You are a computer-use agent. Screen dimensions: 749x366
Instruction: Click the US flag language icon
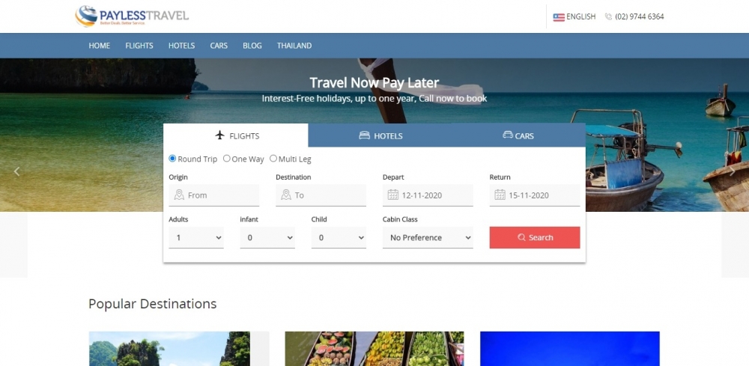[559, 17]
